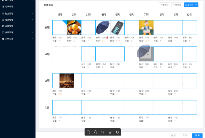This screenshot has height=138, width=205.
Task: Select empty slot 408 on layer 5
Action: click(x=161, y=27)
